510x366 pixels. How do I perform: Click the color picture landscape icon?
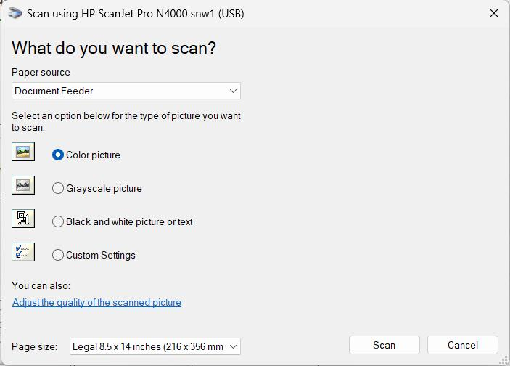click(23, 152)
